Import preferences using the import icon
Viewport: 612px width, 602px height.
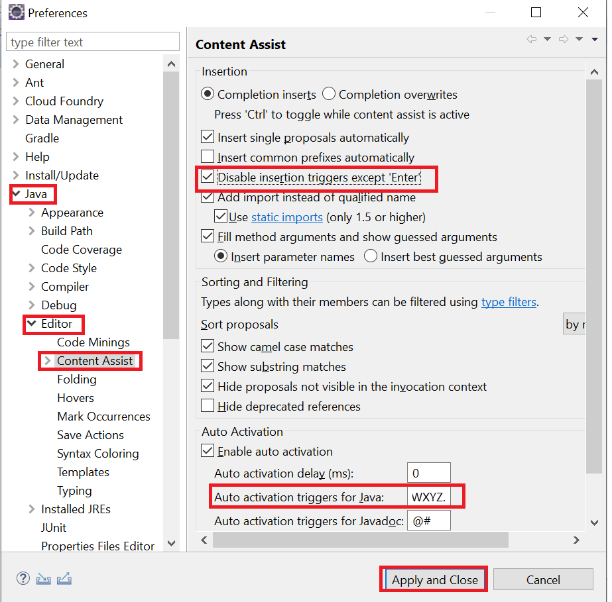tap(43, 578)
